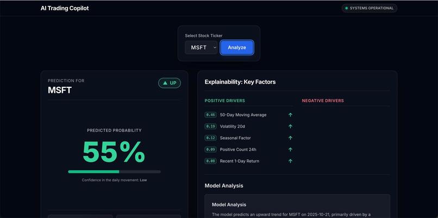The width and height of the screenshot is (438, 218).
Task: Click the Negative Drivers heading
Action: click(x=323, y=101)
